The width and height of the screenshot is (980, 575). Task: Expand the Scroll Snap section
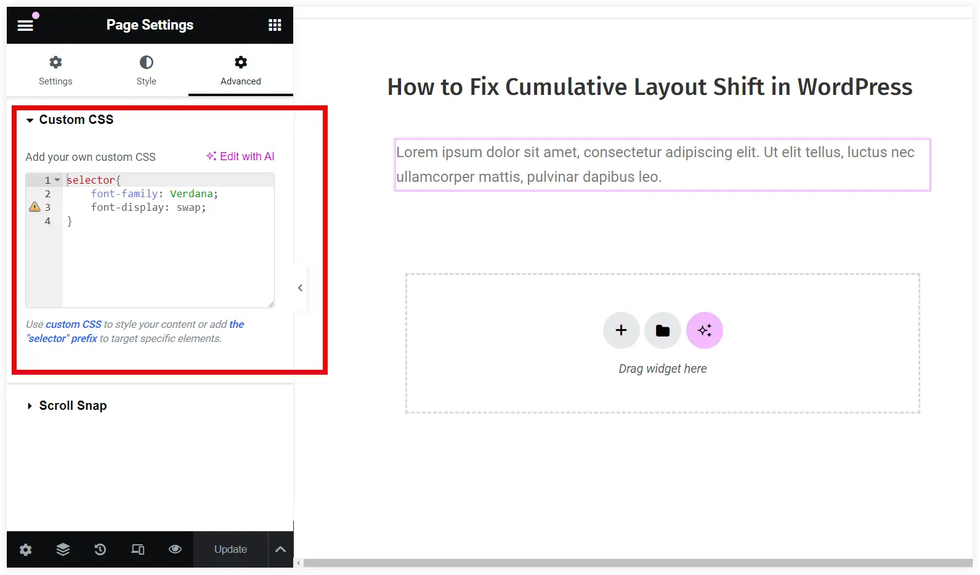67,406
